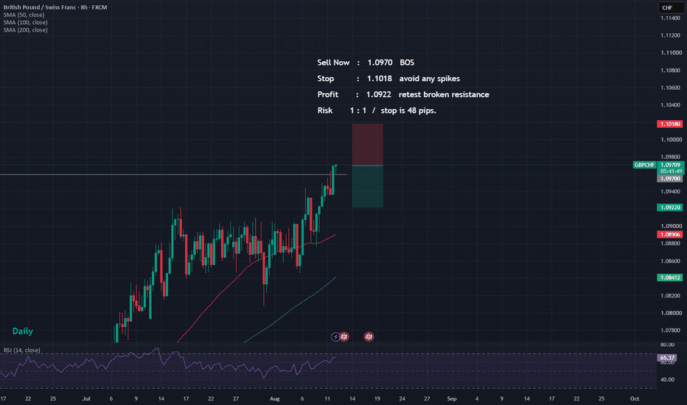
Task: Click the '24' date label on the time axis
Action: coord(402,399)
